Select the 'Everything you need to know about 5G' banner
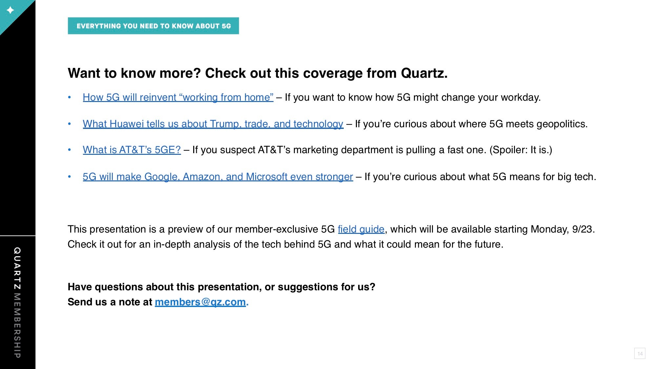The height and width of the screenshot is (369, 656). [154, 26]
